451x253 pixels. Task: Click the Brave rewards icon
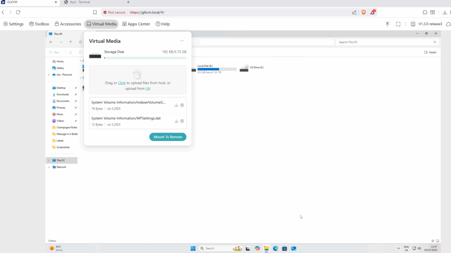point(373,12)
